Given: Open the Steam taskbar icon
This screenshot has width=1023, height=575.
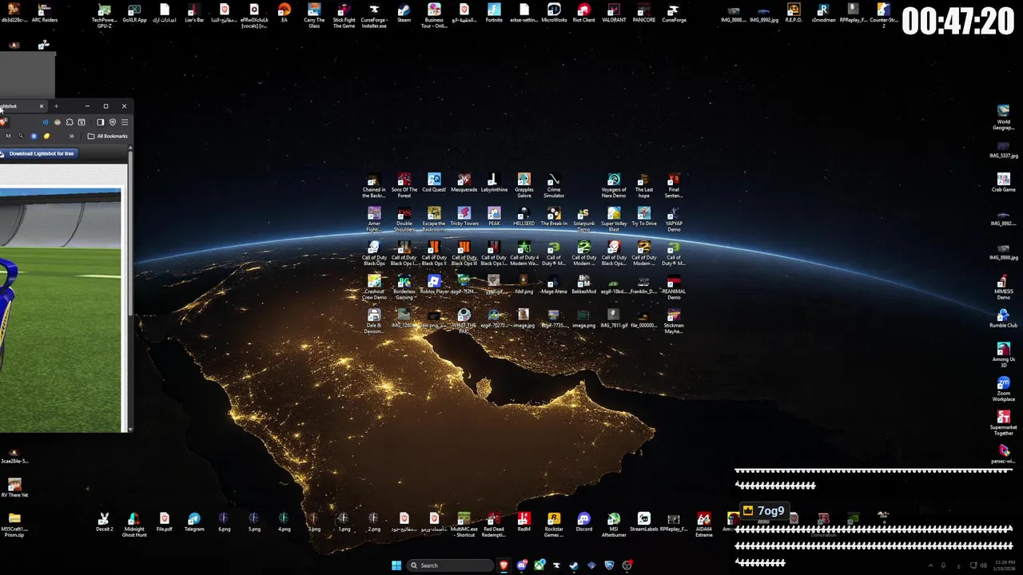Looking at the screenshot, I should click(x=574, y=565).
